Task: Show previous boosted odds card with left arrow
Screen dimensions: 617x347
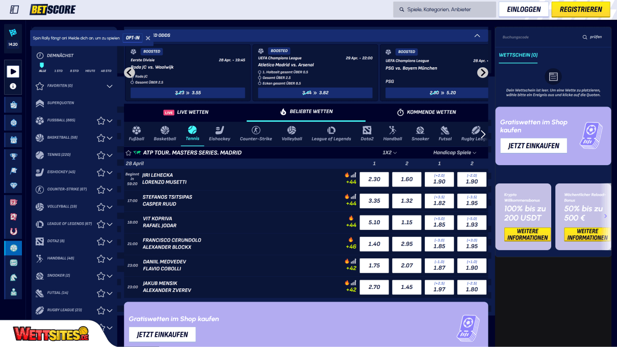Action: coord(130,73)
